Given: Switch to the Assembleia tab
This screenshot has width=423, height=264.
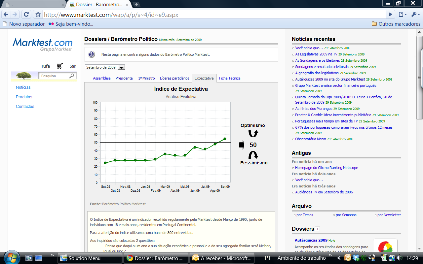Looking at the screenshot, I should pos(102,78).
